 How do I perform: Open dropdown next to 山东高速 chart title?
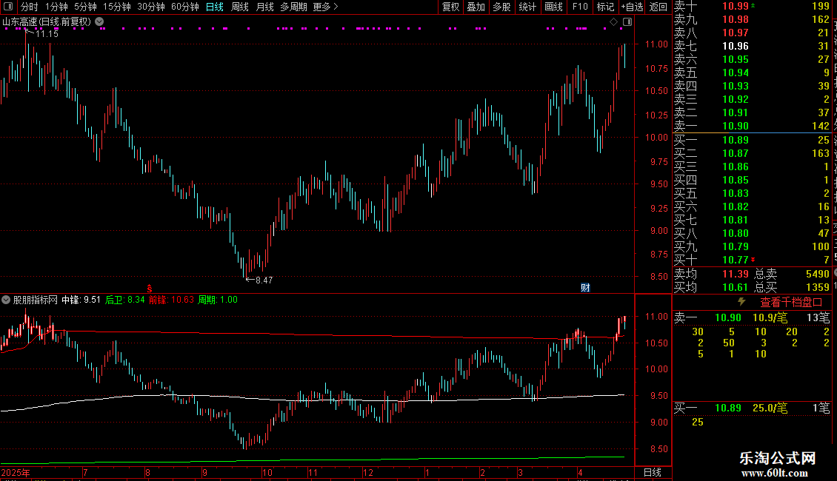pyautogui.click(x=99, y=21)
